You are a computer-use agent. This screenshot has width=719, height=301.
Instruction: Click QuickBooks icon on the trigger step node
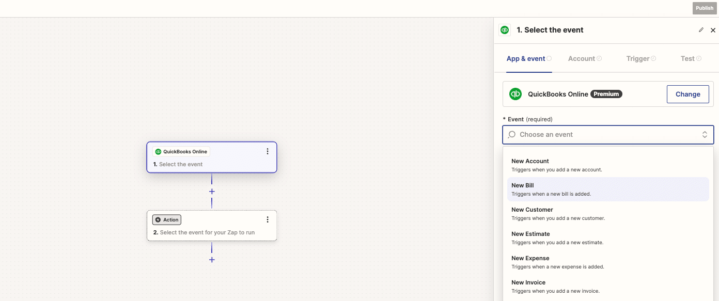coord(158,152)
